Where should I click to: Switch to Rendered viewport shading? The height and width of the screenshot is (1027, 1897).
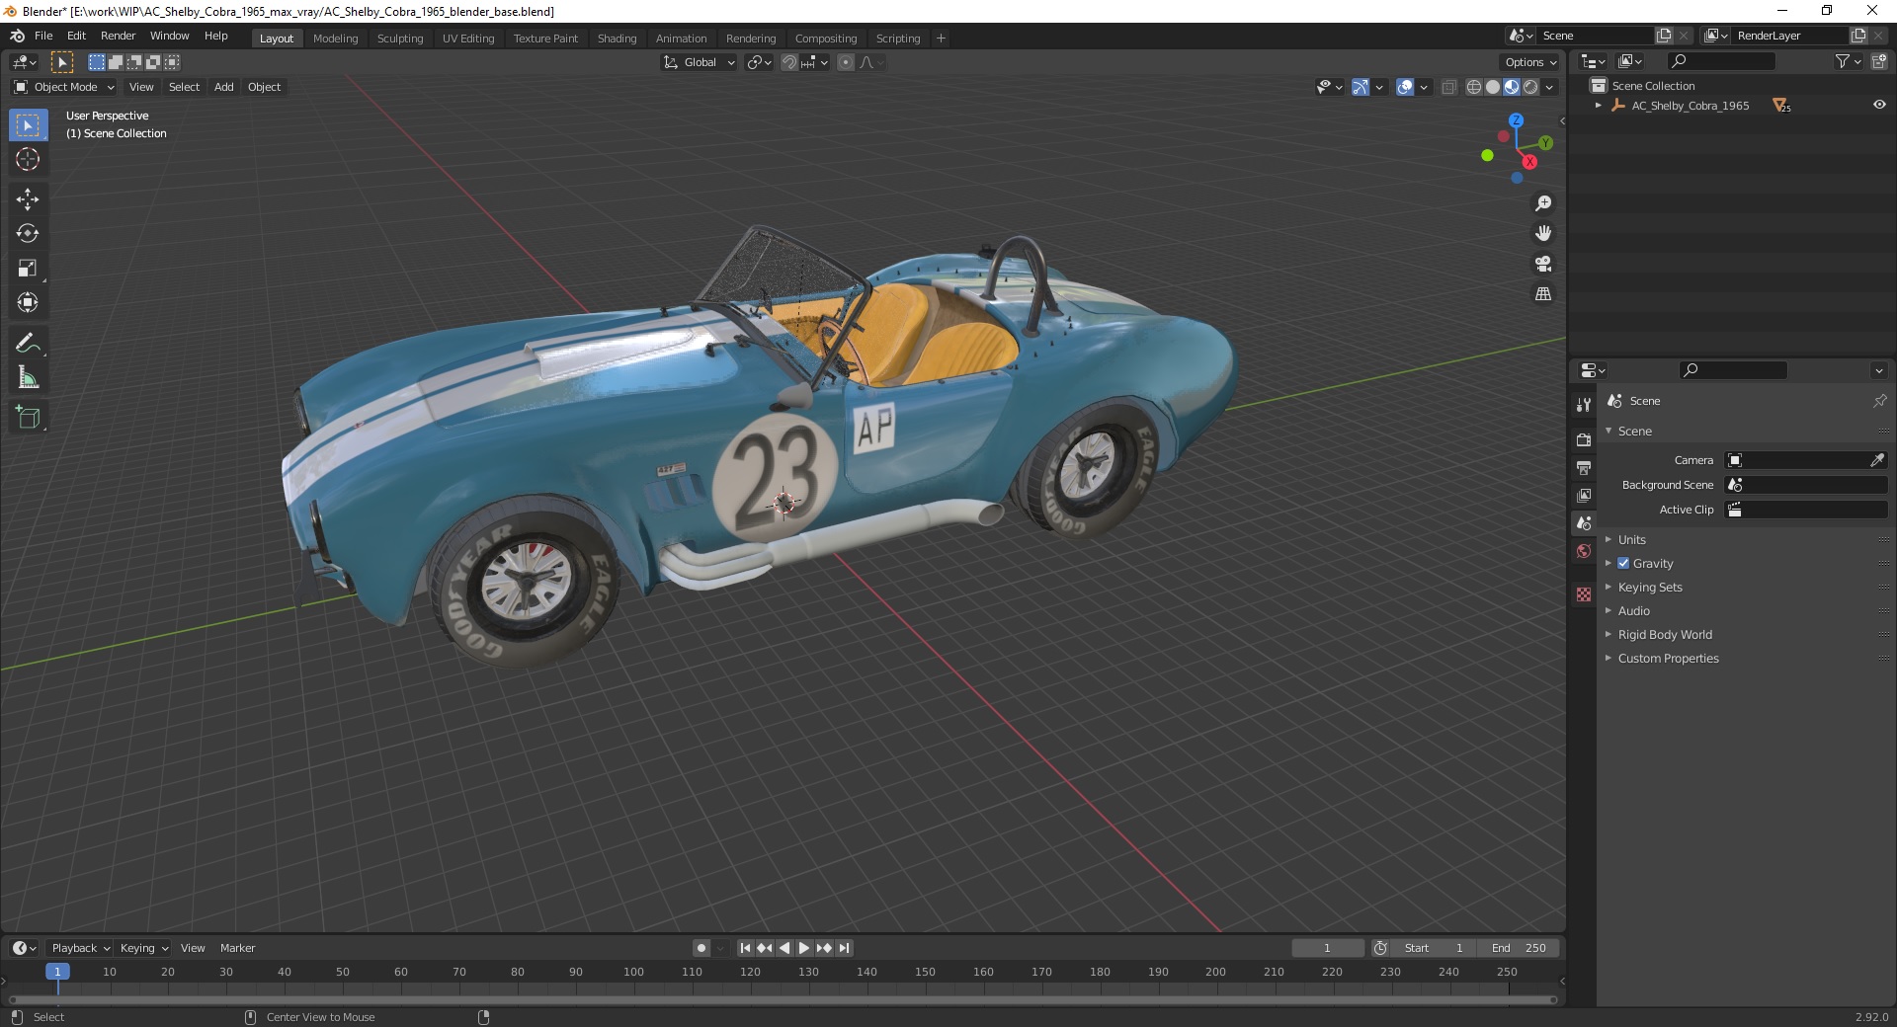point(1530,87)
